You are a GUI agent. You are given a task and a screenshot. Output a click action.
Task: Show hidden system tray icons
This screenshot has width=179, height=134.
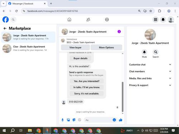[x=138, y=130]
